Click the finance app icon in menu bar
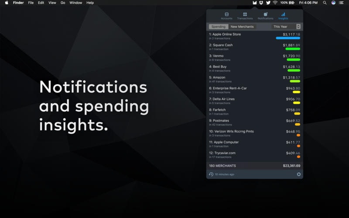The width and height of the screenshot is (349, 218). 255,3
